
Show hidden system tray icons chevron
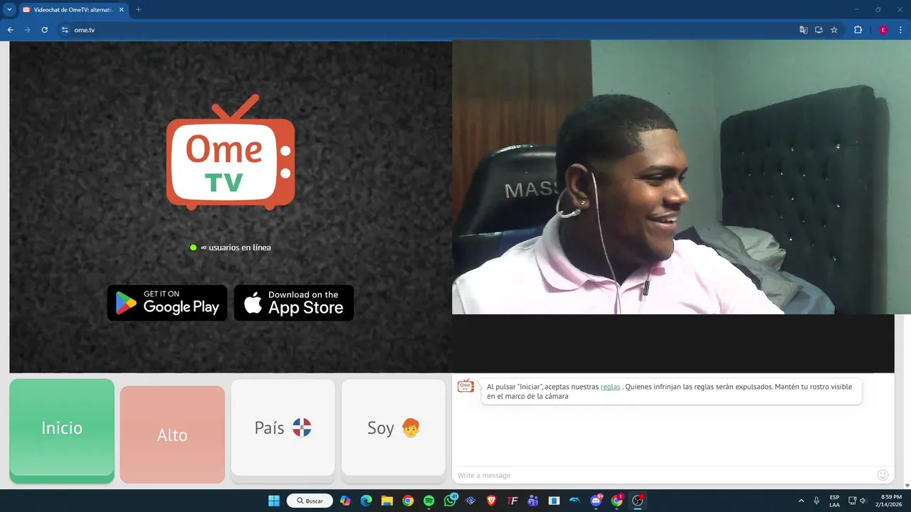pyautogui.click(x=801, y=501)
